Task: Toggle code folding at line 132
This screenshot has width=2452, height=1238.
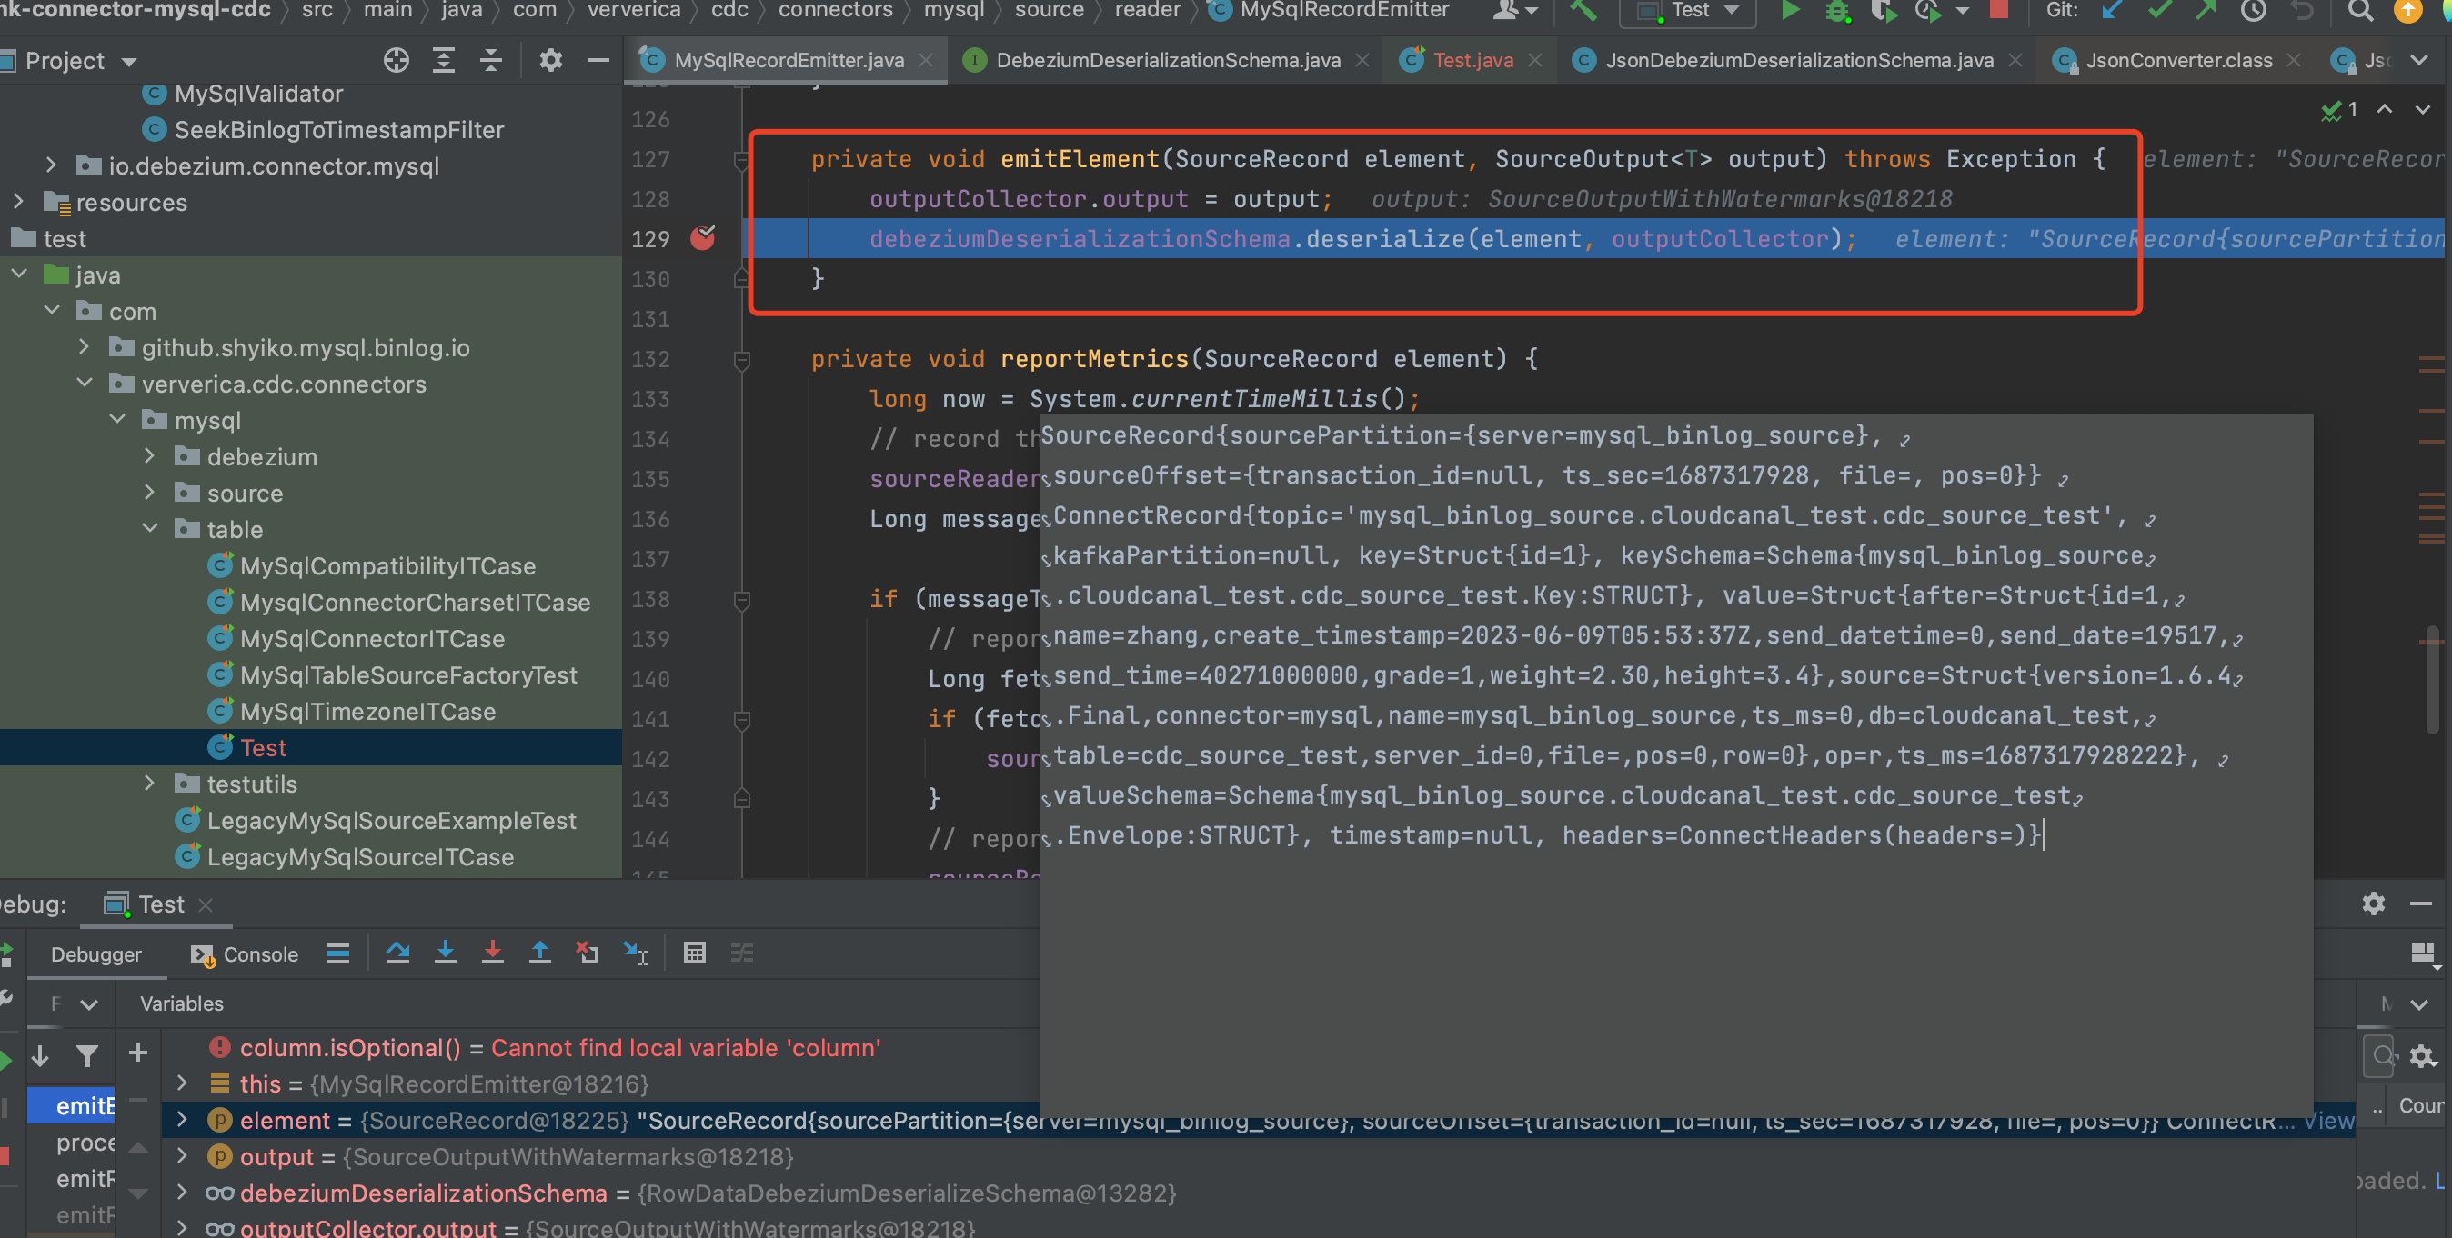Action: (x=742, y=360)
